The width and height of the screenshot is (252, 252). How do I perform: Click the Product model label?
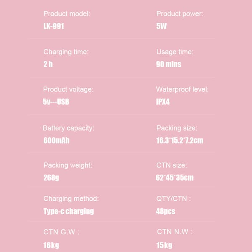pyautogui.click(x=67, y=14)
